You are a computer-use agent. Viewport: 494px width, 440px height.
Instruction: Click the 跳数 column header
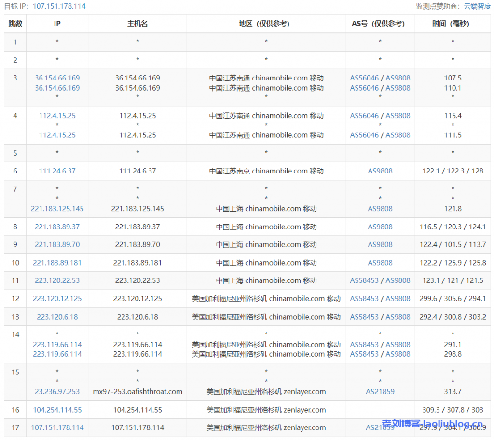pos(15,24)
